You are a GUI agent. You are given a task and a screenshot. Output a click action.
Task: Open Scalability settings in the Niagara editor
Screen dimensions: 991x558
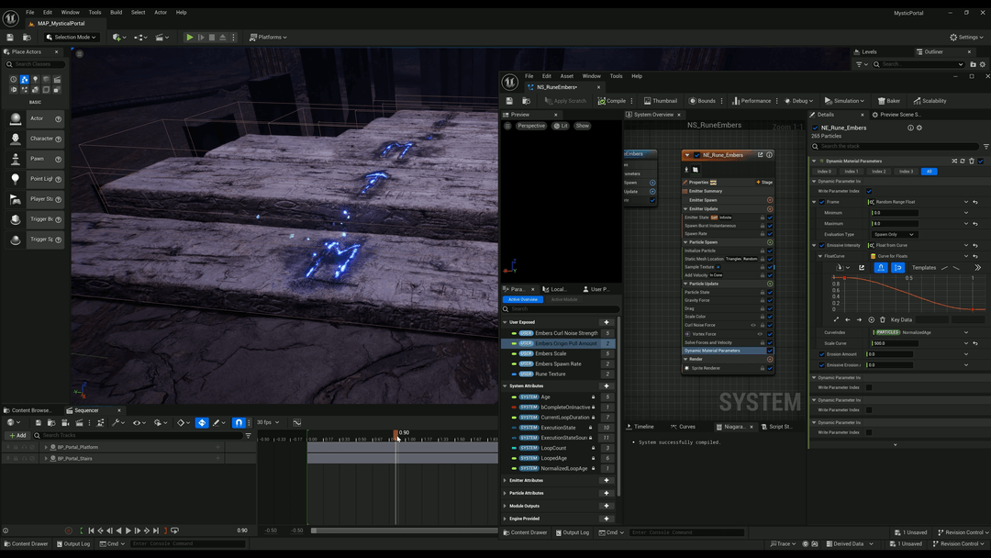pos(930,100)
